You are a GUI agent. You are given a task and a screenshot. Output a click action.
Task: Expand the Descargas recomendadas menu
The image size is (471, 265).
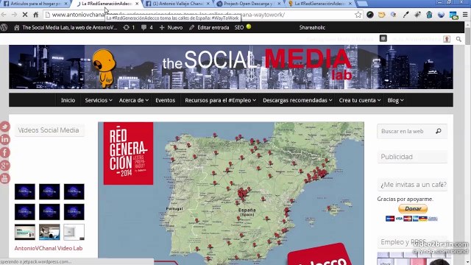pos(297,100)
